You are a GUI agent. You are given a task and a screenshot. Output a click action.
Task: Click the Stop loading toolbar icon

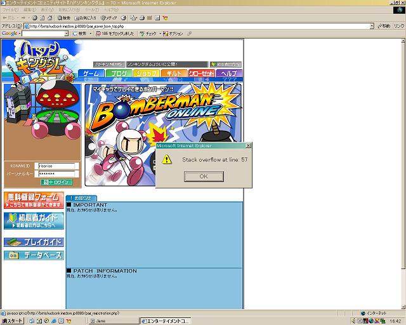click(x=35, y=18)
